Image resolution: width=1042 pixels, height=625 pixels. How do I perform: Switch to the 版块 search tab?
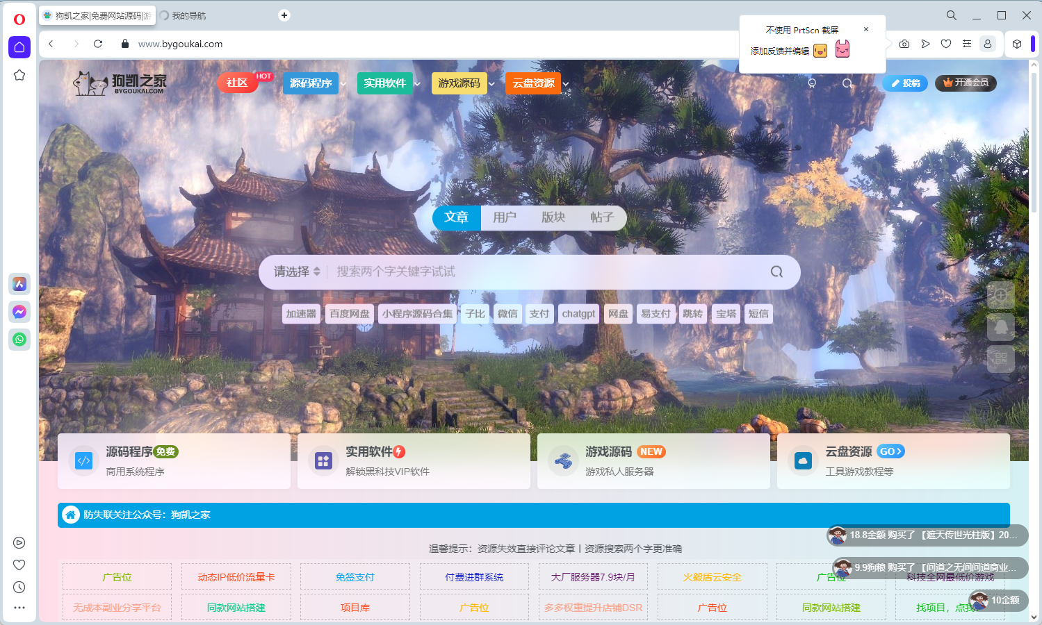tap(553, 217)
